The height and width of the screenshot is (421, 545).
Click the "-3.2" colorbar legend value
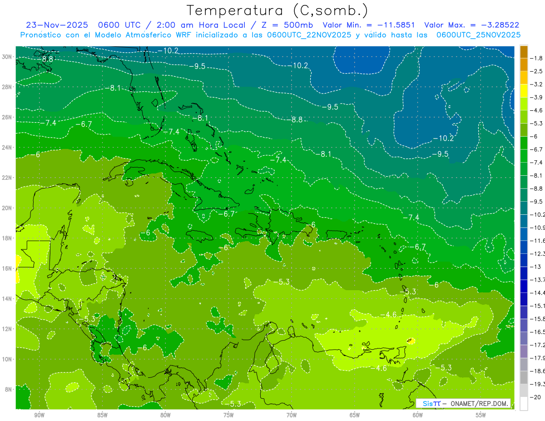pos(536,84)
